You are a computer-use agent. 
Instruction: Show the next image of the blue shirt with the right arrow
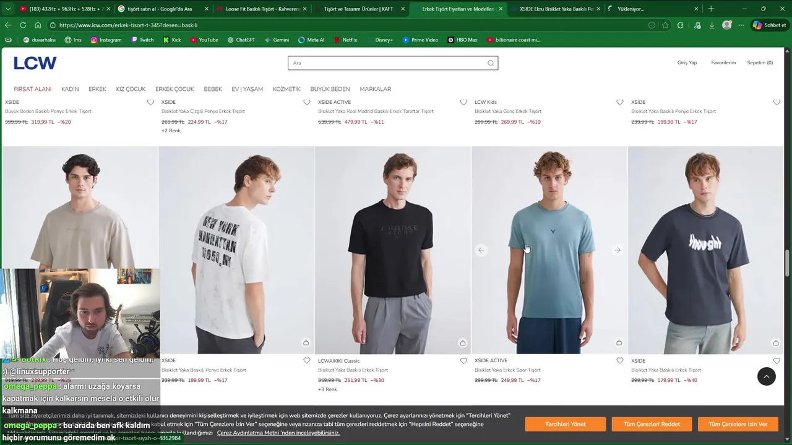pyautogui.click(x=618, y=250)
